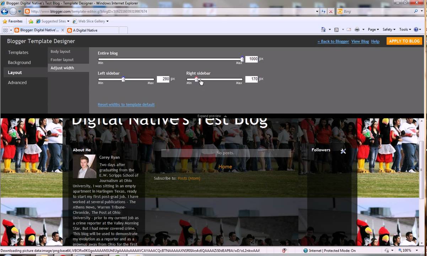
Task: Click the RSS feeds icon
Action: pos(336,30)
